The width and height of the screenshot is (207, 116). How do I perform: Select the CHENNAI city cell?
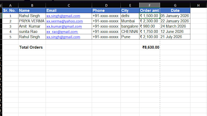click(x=130, y=32)
